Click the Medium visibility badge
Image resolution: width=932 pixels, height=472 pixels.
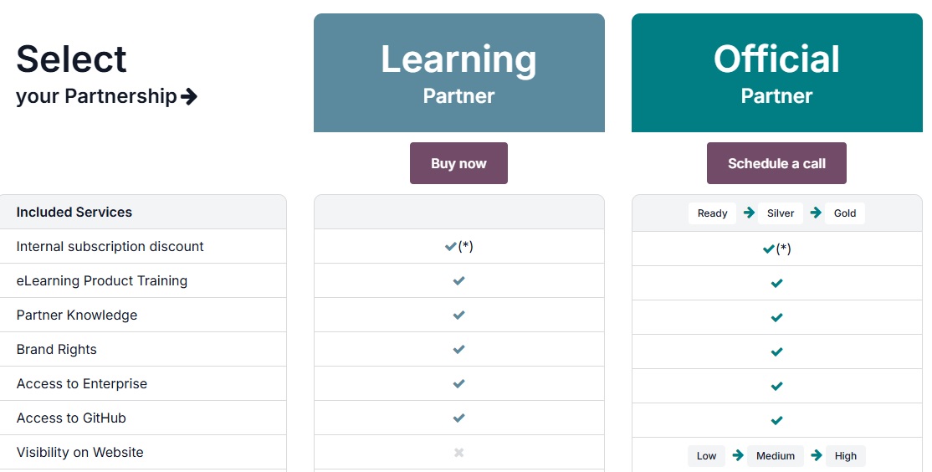tap(775, 456)
